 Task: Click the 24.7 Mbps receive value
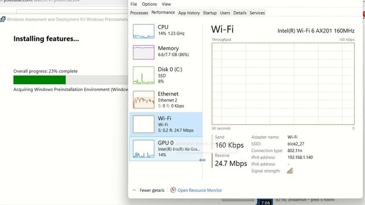231,163
